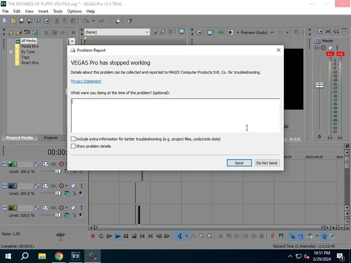Click track 1 Level slider handle

[x=58, y=172]
